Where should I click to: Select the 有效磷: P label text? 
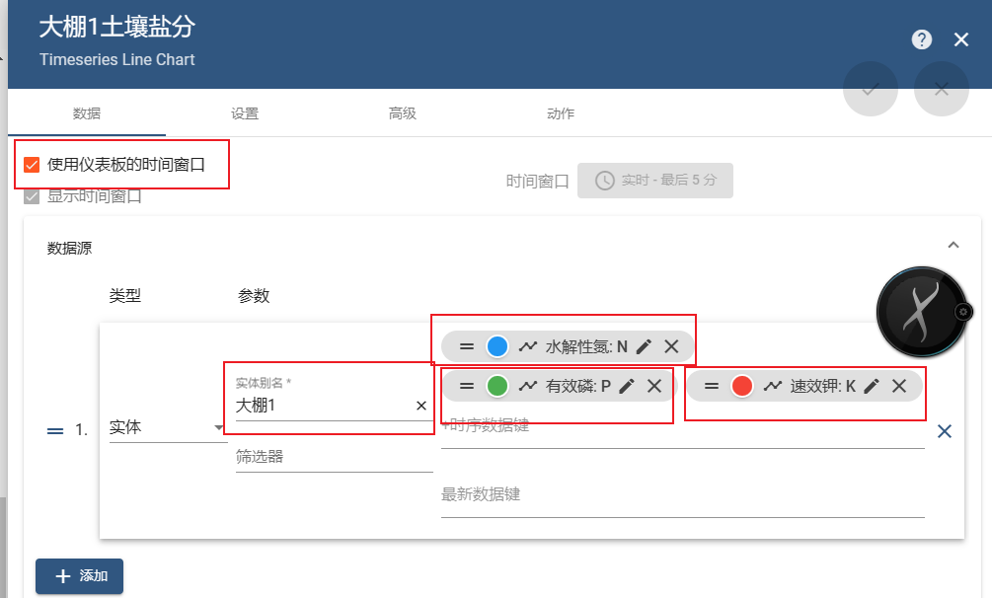click(578, 386)
